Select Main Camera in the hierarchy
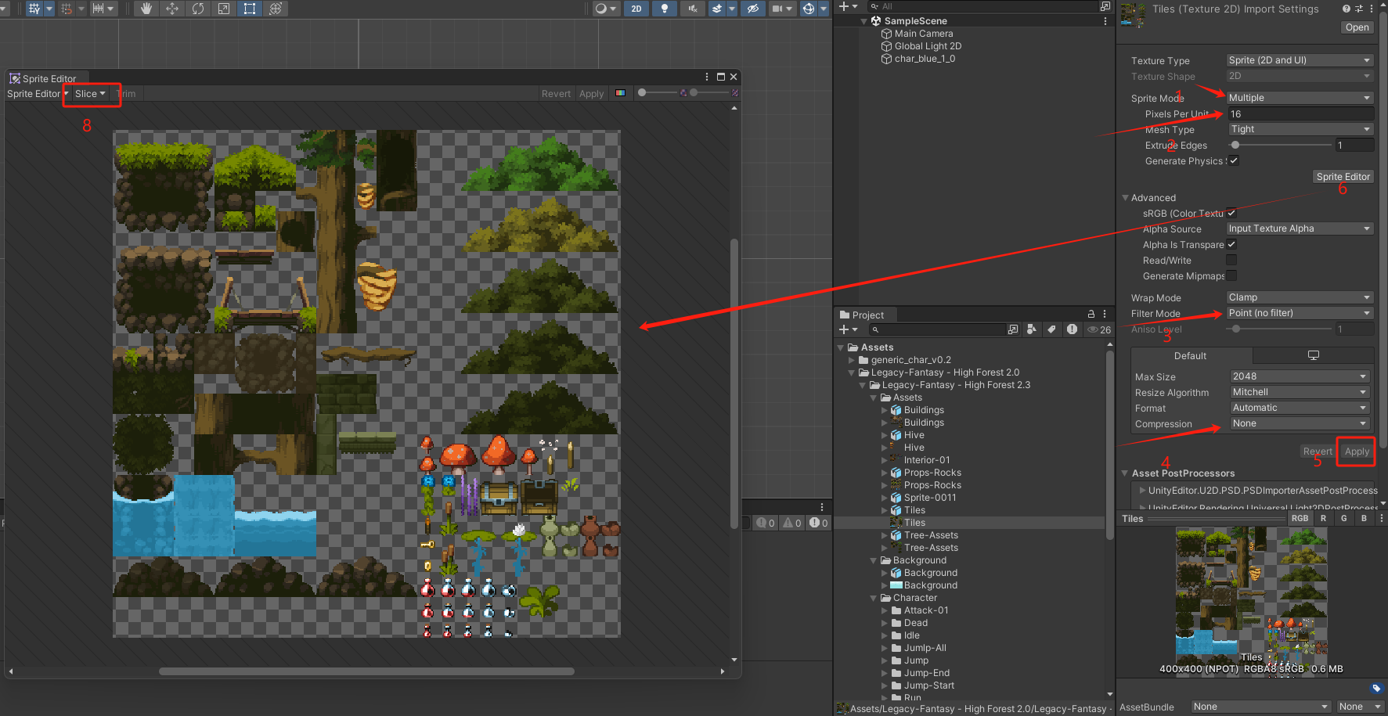 pos(924,34)
